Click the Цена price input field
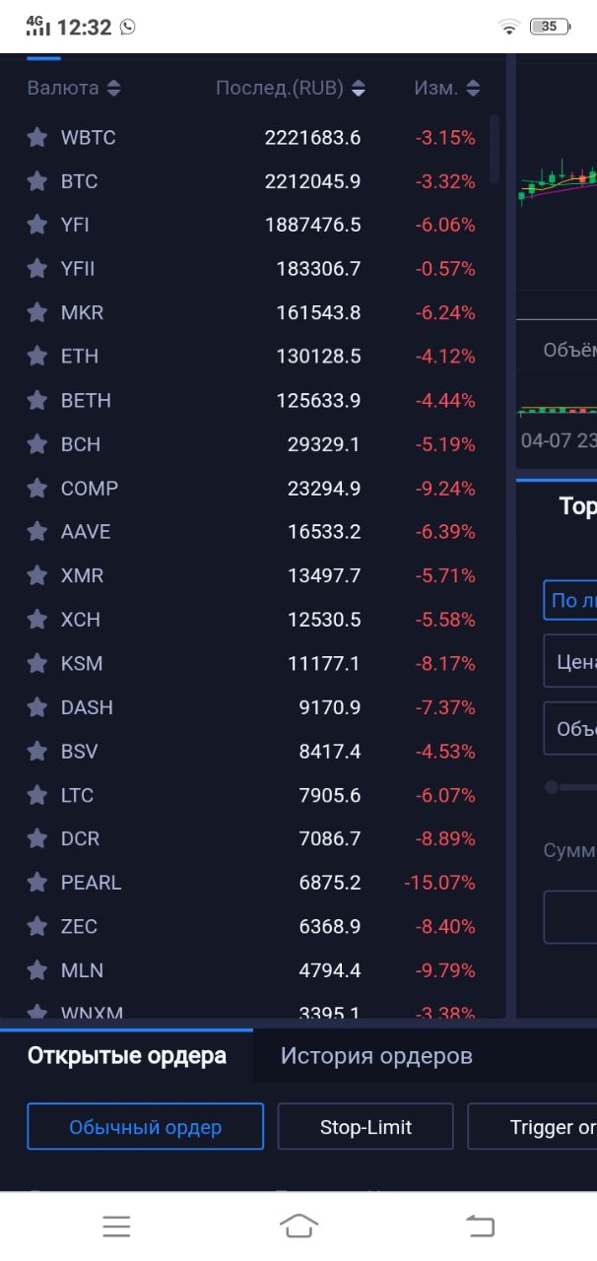 tap(571, 661)
